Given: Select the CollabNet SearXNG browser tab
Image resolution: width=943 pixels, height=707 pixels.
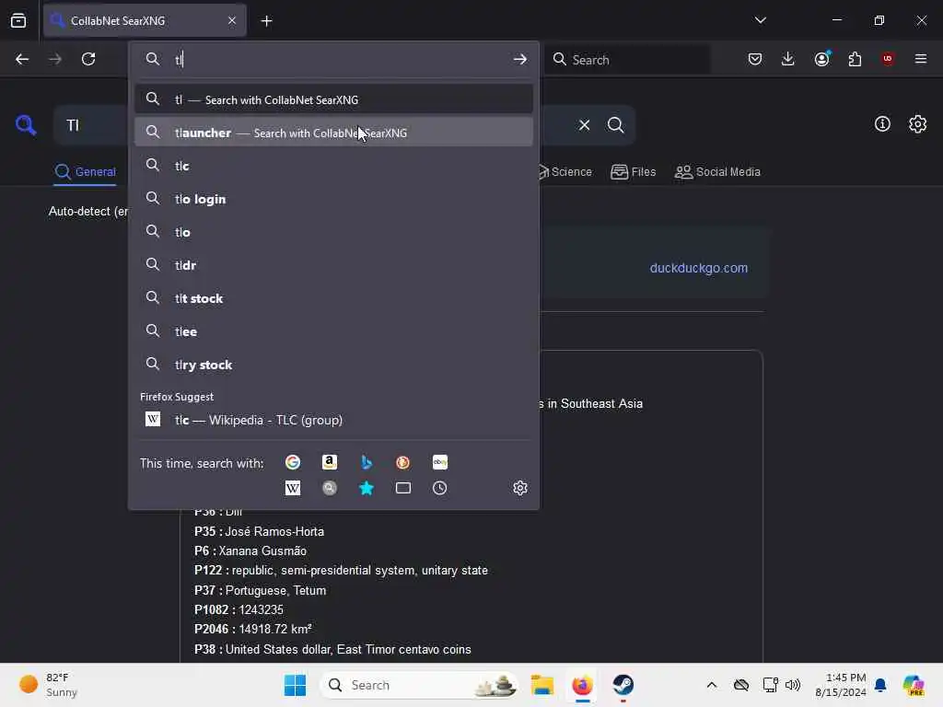Looking at the screenshot, I should pos(145,21).
